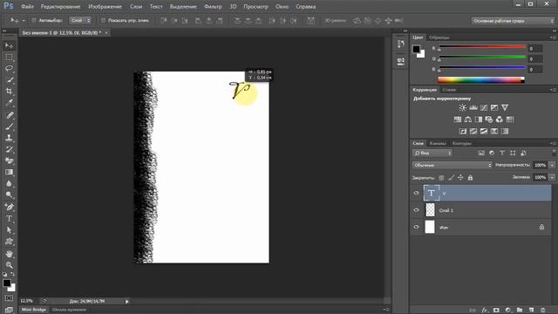The height and width of the screenshot is (314, 558).
Task: Select the History Brush tool
Action: (x=10, y=149)
